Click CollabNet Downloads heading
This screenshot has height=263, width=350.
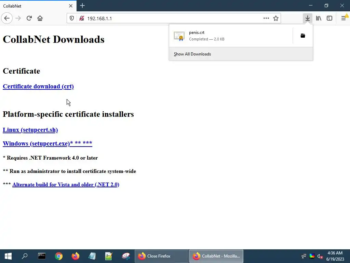click(x=54, y=40)
